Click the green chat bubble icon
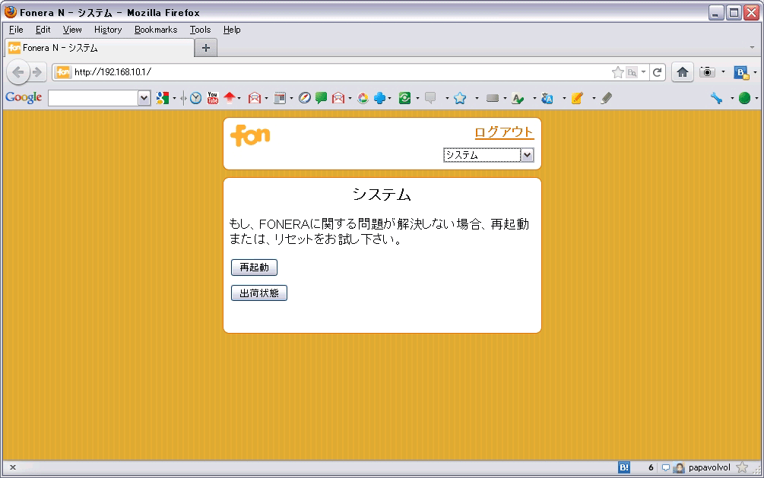This screenshot has height=478, width=764. (321, 98)
